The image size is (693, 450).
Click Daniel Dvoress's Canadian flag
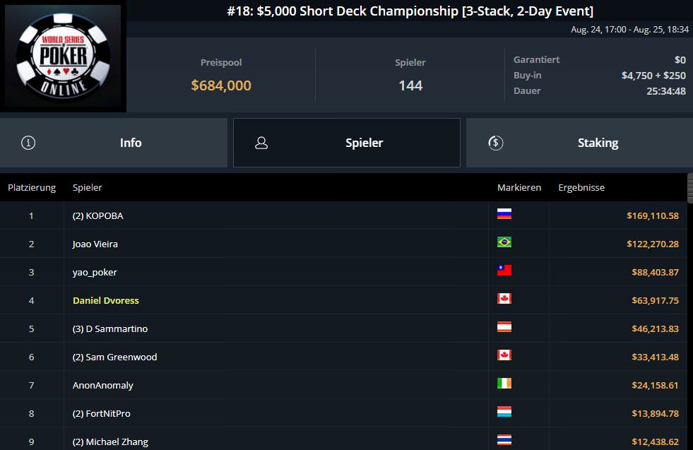(x=504, y=299)
